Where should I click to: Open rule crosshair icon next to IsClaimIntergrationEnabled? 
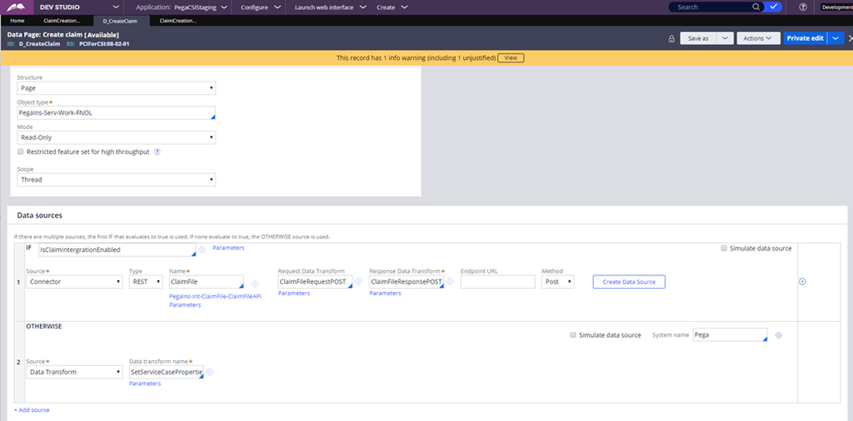click(202, 250)
